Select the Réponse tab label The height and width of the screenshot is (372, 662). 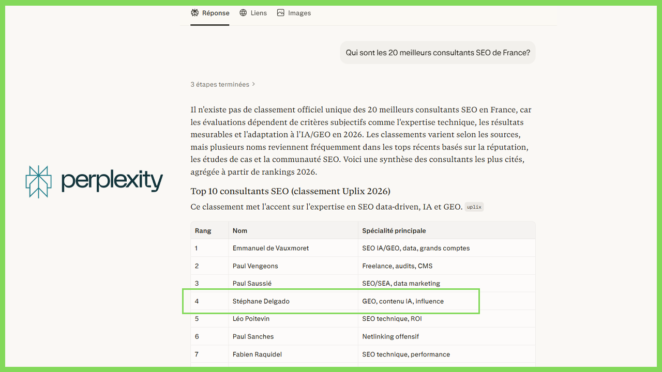[216, 13]
